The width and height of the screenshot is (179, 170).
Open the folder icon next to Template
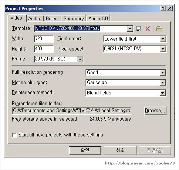[x=159, y=29]
